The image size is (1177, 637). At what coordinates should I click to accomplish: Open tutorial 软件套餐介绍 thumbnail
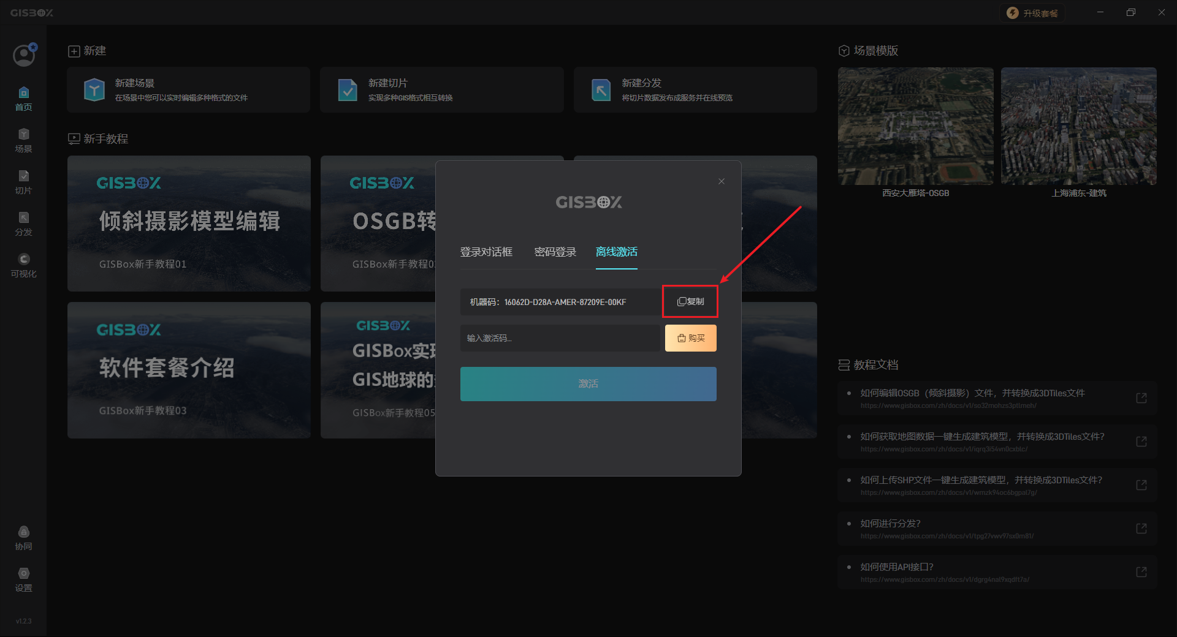pyautogui.click(x=189, y=370)
